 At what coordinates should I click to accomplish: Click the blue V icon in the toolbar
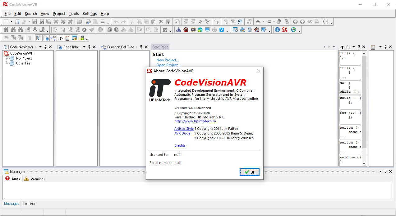click(222, 30)
